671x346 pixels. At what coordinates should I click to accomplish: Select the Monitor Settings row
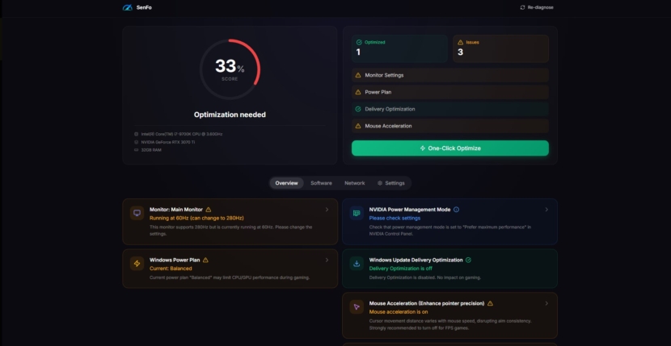point(450,75)
